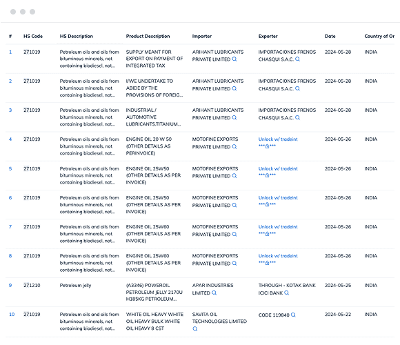400x345 pixels.
Task: Open 'Unlock w/ tradeint' link in row 8
Action: pos(278,256)
